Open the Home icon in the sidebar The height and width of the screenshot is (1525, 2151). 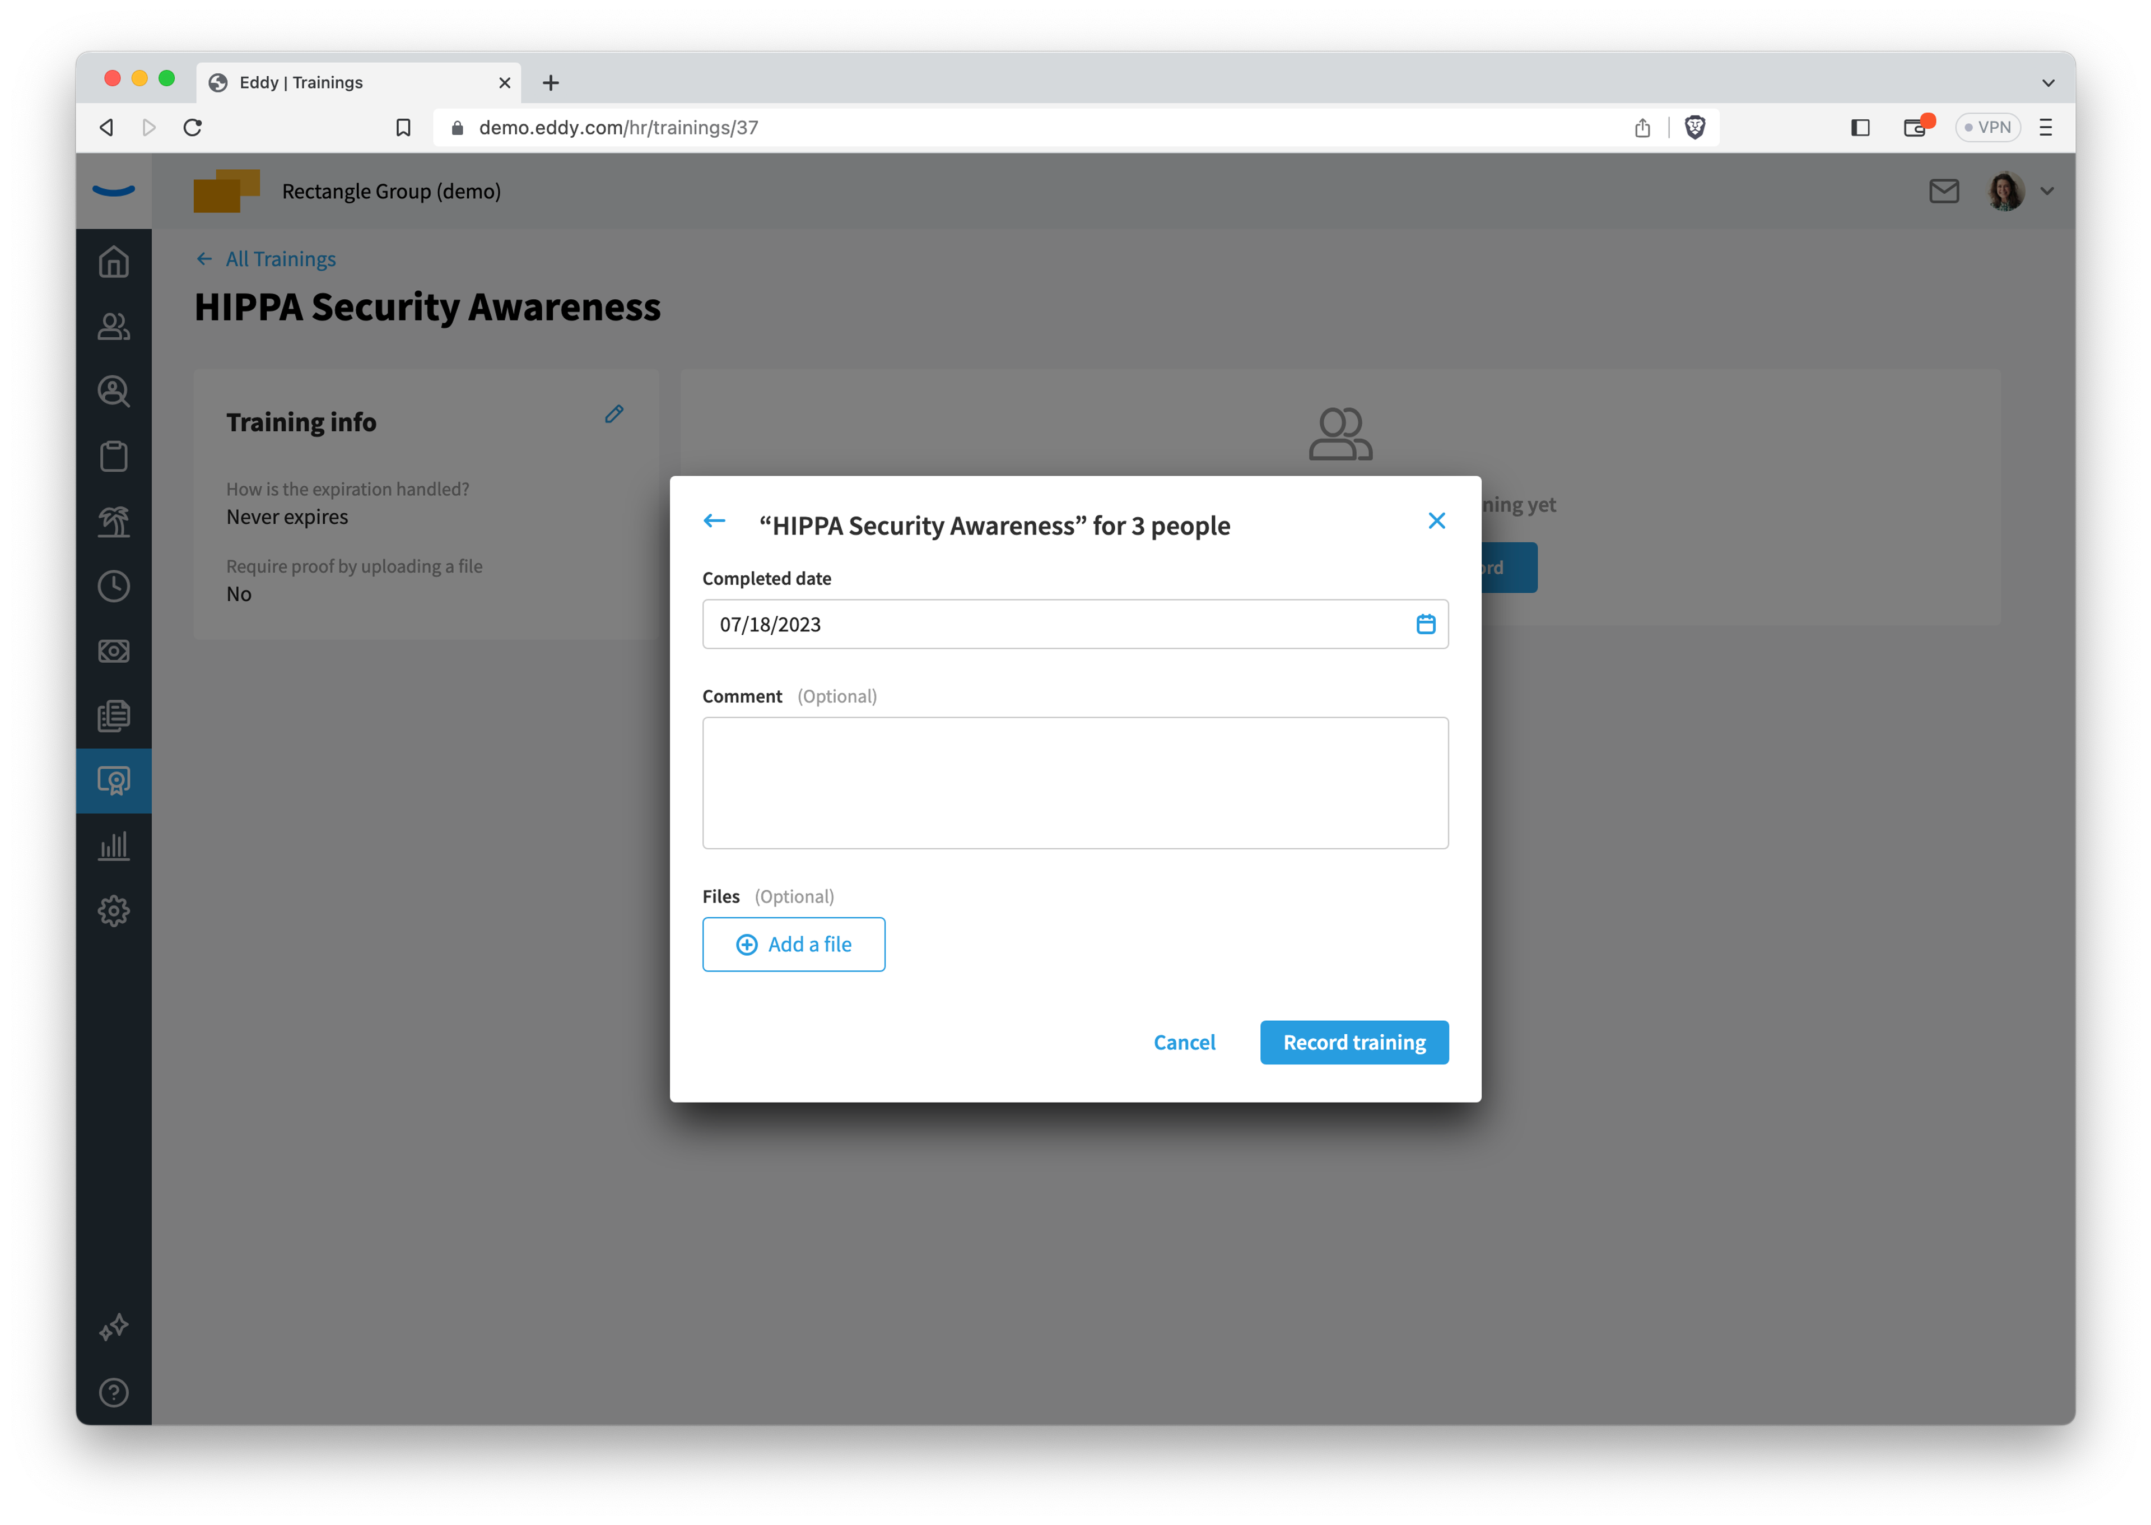114,262
